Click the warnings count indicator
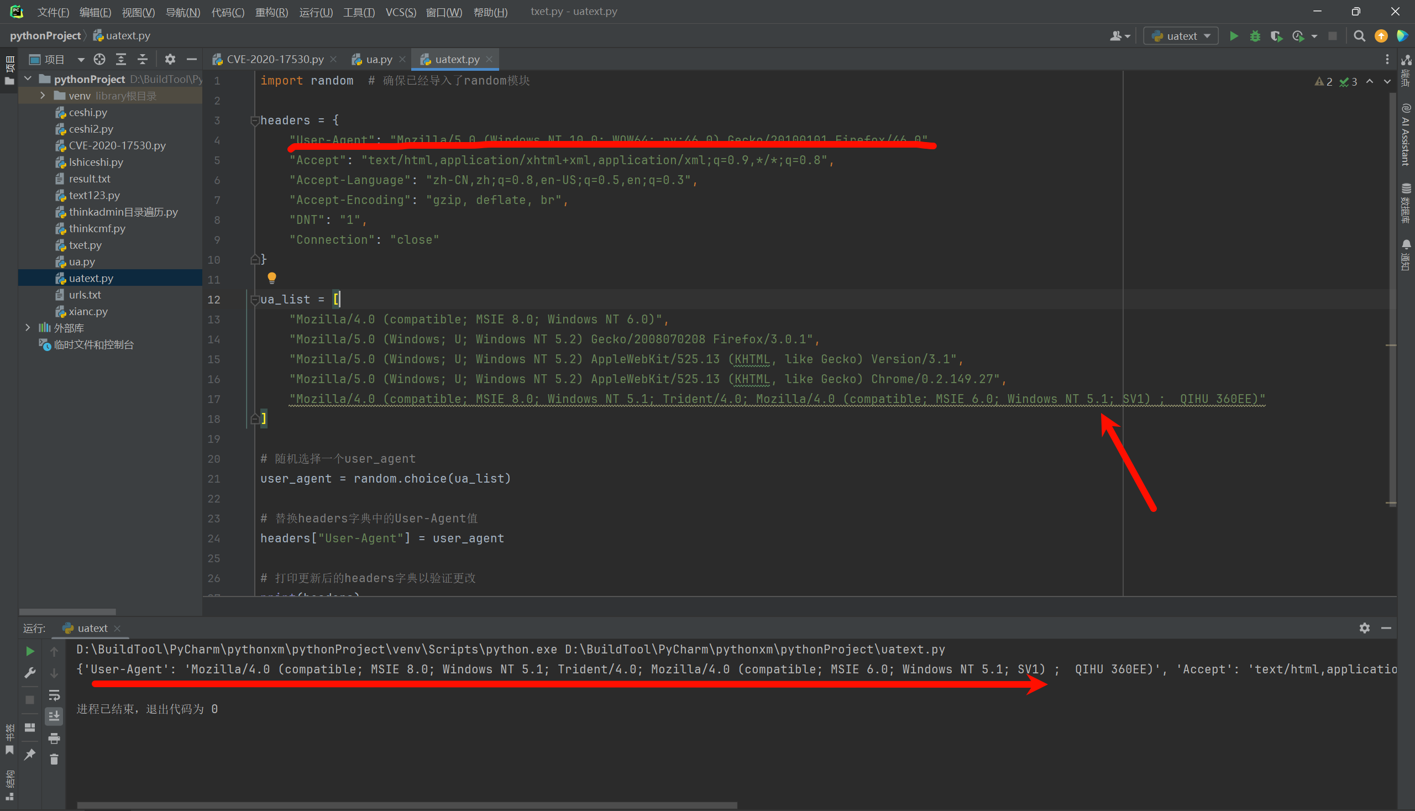This screenshot has height=811, width=1415. [1324, 82]
